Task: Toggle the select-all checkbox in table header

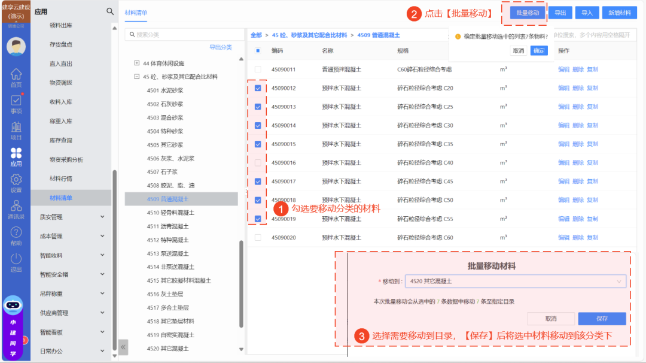Action: (x=258, y=51)
